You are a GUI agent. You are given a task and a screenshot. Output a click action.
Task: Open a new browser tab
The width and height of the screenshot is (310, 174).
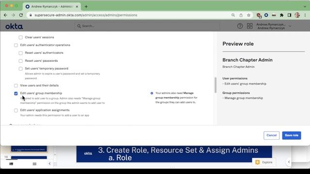point(86,6)
